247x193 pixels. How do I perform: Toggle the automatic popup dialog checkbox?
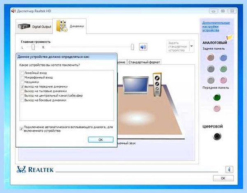click(x=21, y=129)
